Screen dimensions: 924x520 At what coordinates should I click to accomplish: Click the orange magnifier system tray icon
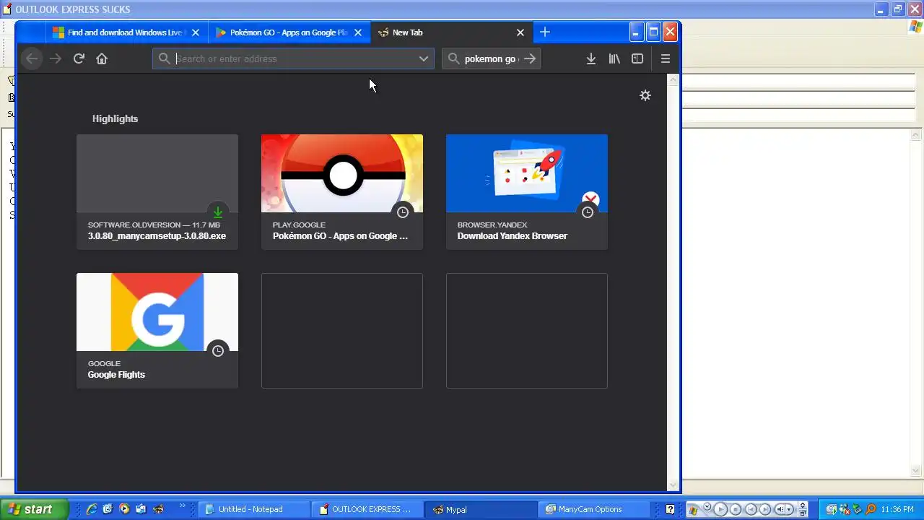pyautogui.click(x=871, y=509)
